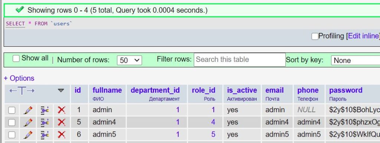Viewport: 380px width, 143px height.
Task: Select the id cell with value 6
Action: (79, 134)
